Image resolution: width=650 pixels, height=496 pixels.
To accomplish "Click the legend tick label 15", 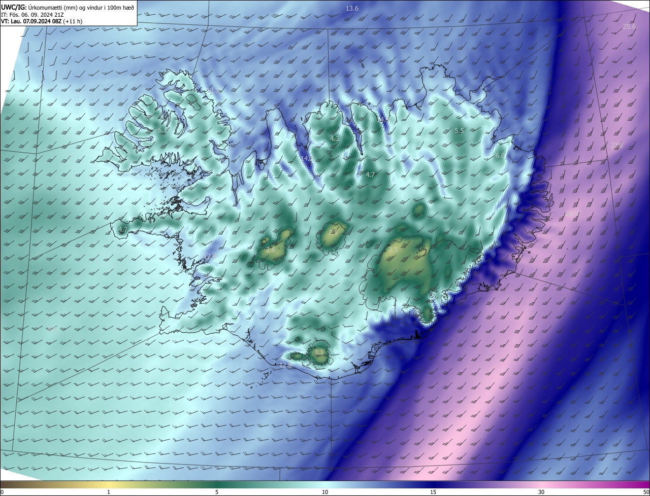I will pos(433,492).
